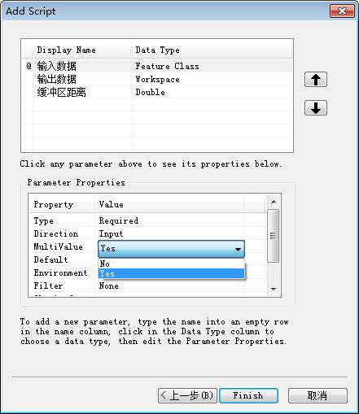Image resolution: width=359 pixels, height=414 pixels.
Task: Go back with the 上一步(B) button
Action: 187,395
